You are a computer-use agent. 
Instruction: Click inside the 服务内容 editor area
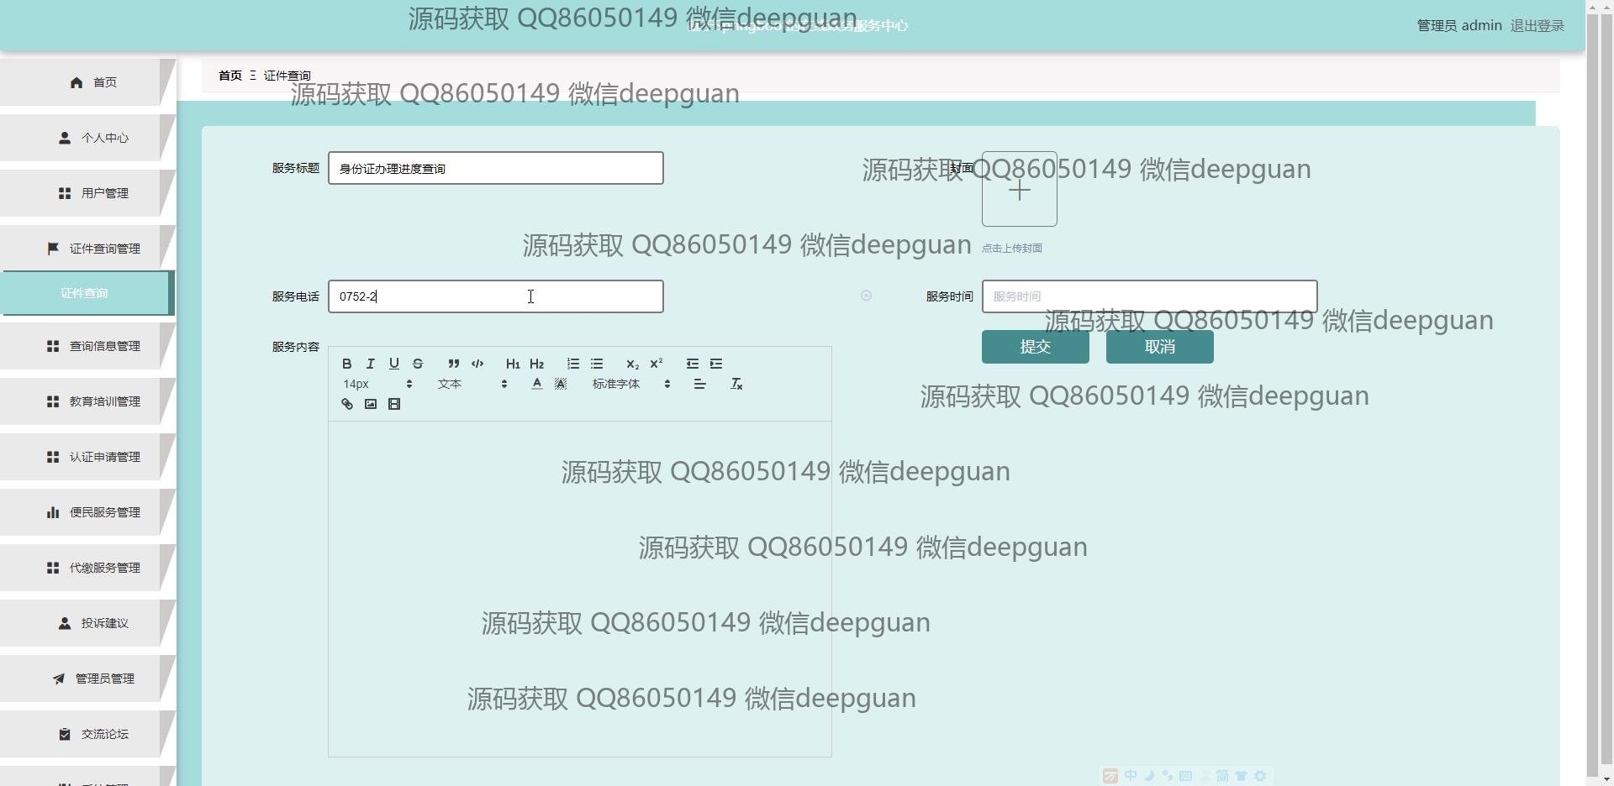pyautogui.click(x=580, y=589)
